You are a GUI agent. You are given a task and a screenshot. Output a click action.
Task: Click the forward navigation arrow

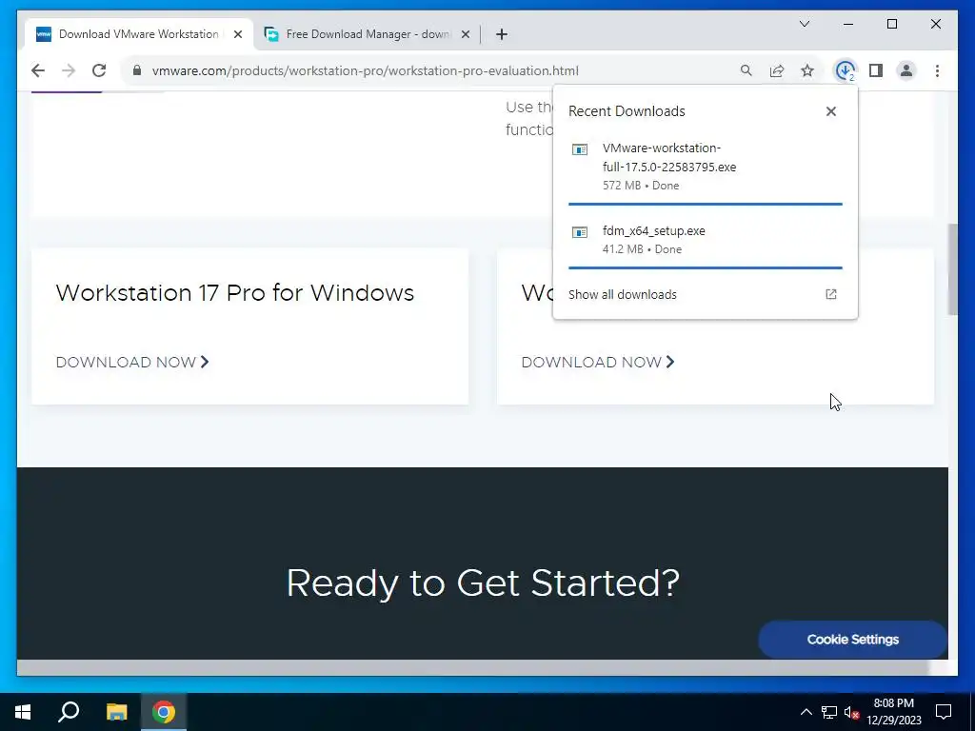pyautogui.click(x=69, y=70)
